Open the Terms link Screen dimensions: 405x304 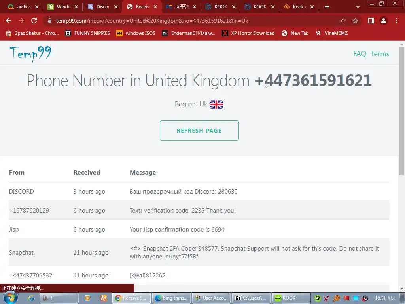tap(380, 54)
